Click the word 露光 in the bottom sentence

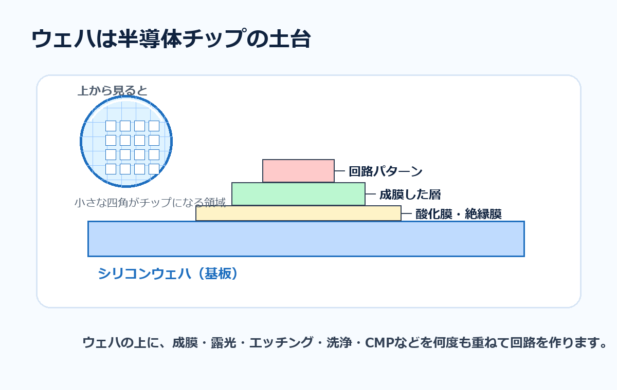pos(224,342)
